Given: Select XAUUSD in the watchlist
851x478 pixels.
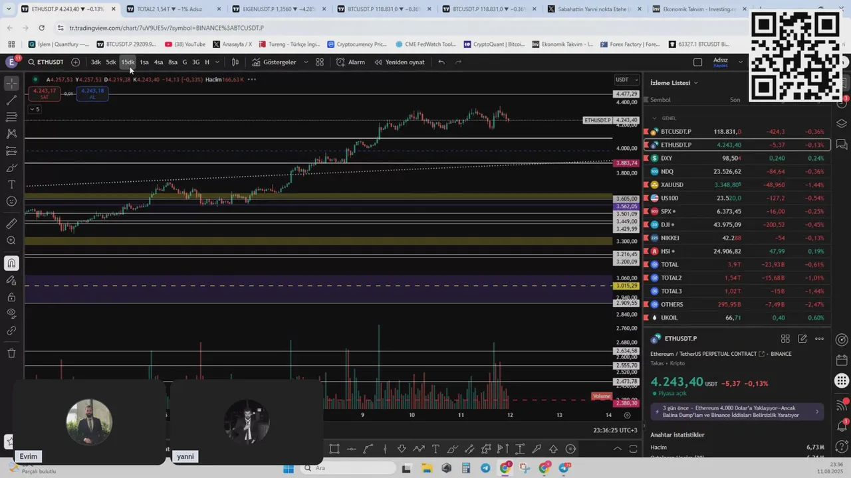Looking at the screenshot, I should 737,185.
